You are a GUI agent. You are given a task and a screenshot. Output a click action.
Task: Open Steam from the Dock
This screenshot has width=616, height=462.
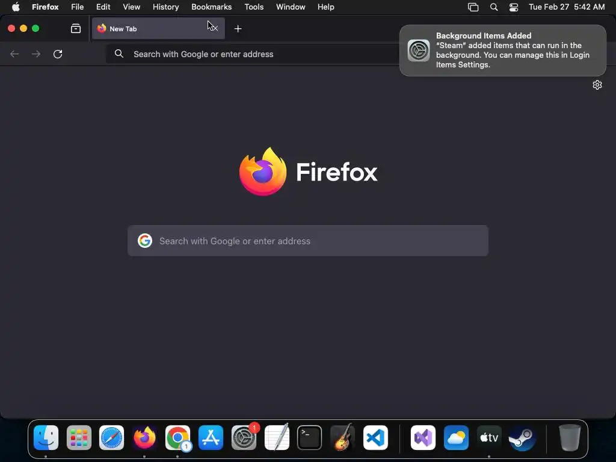[x=522, y=438]
